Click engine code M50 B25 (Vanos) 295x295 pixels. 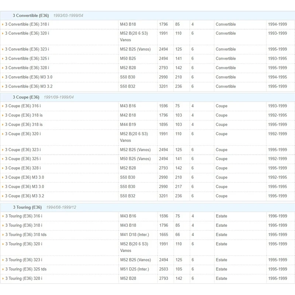click(135, 159)
